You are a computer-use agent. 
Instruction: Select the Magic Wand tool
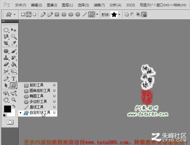click(14, 36)
